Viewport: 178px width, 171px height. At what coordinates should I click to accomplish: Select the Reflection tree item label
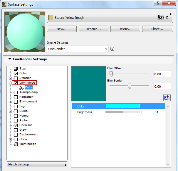click(x=26, y=97)
